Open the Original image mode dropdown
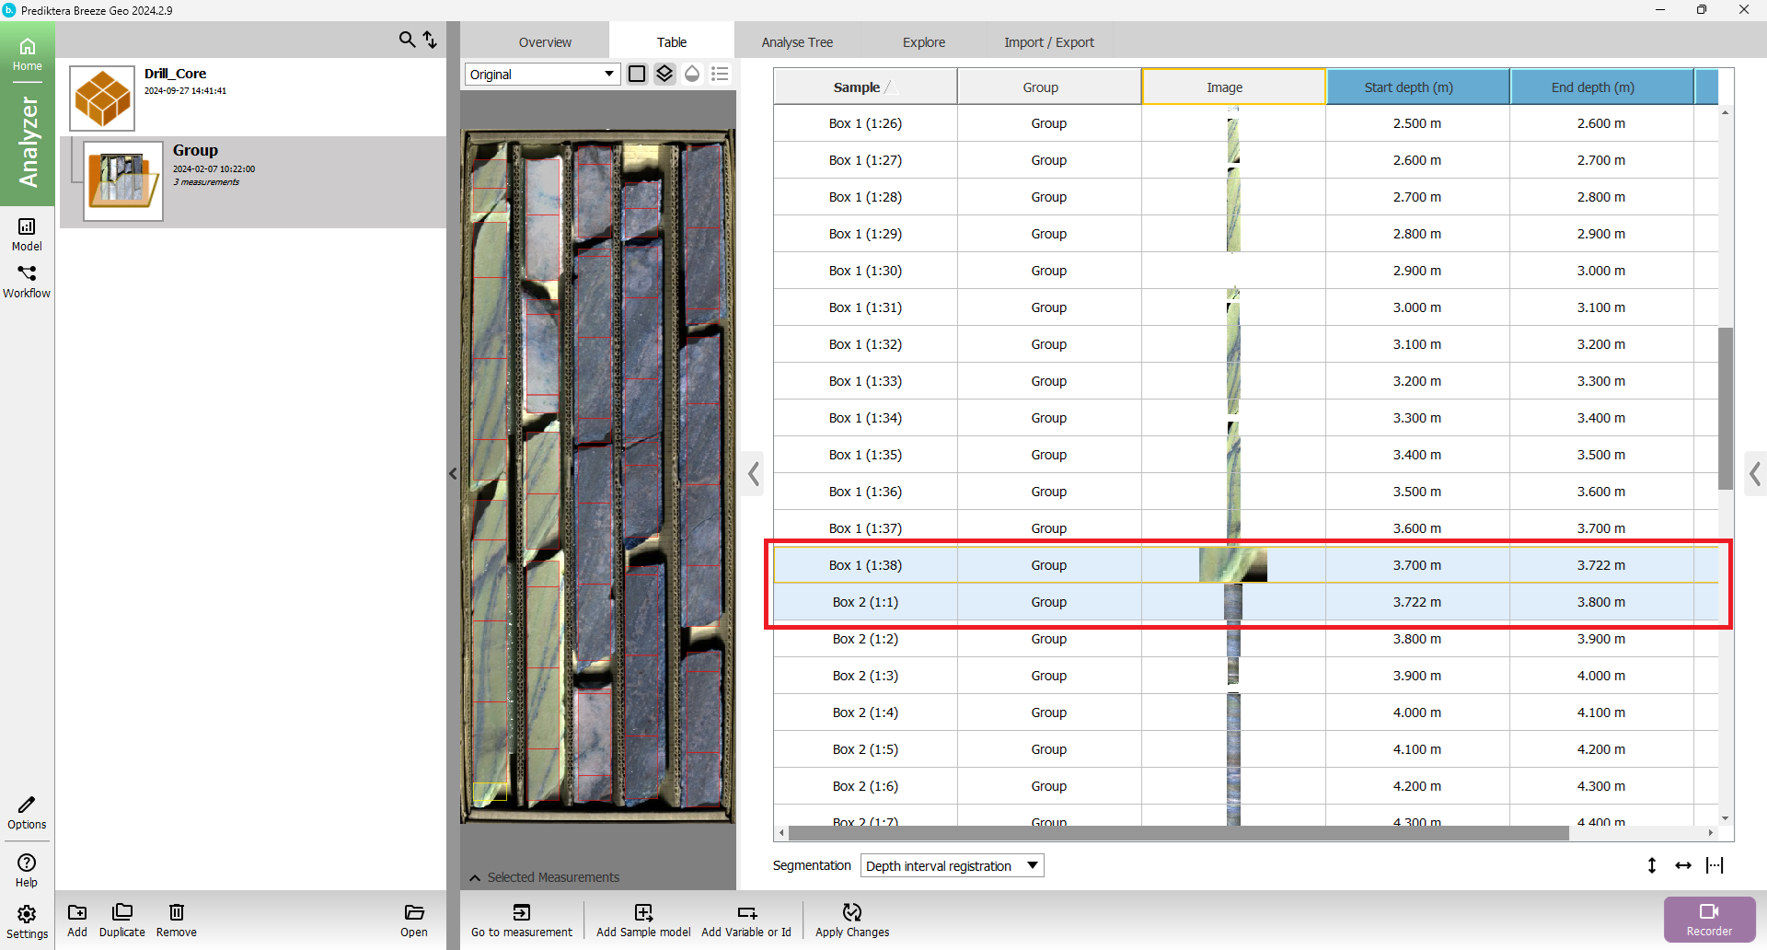The image size is (1767, 950). click(542, 75)
